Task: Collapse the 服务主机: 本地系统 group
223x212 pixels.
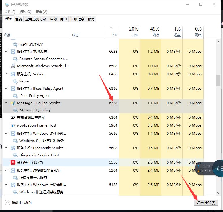Action: (6, 51)
